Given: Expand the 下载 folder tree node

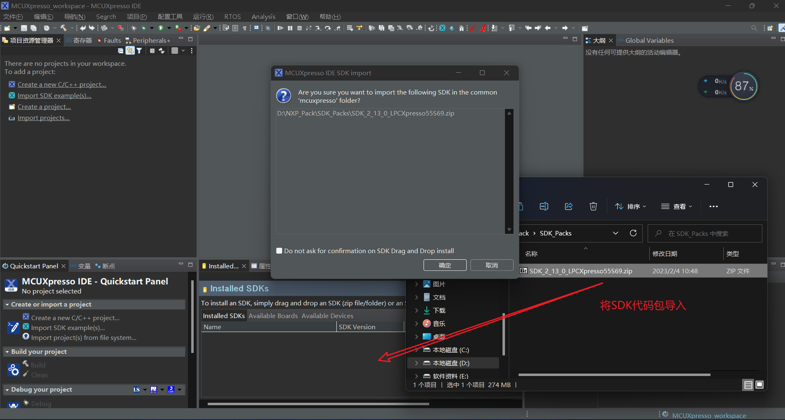Looking at the screenshot, I should coord(416,310).
